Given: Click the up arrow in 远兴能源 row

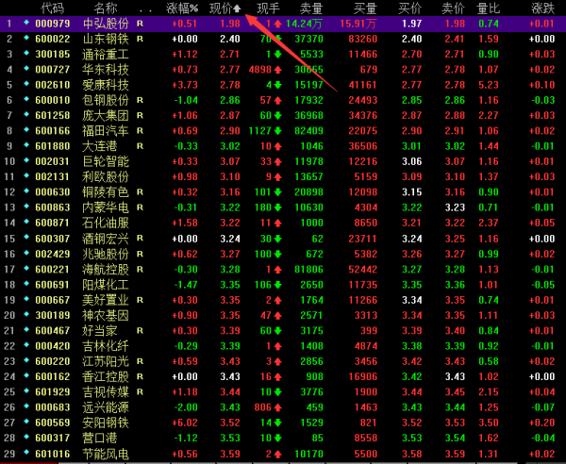Looking at the screenshot, I should [277, 407].
